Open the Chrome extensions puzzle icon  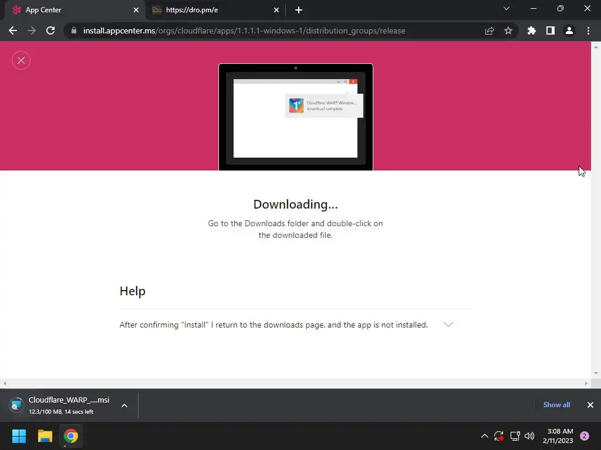tap(532, 30)
